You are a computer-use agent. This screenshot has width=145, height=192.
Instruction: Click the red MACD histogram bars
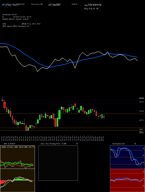2,182
